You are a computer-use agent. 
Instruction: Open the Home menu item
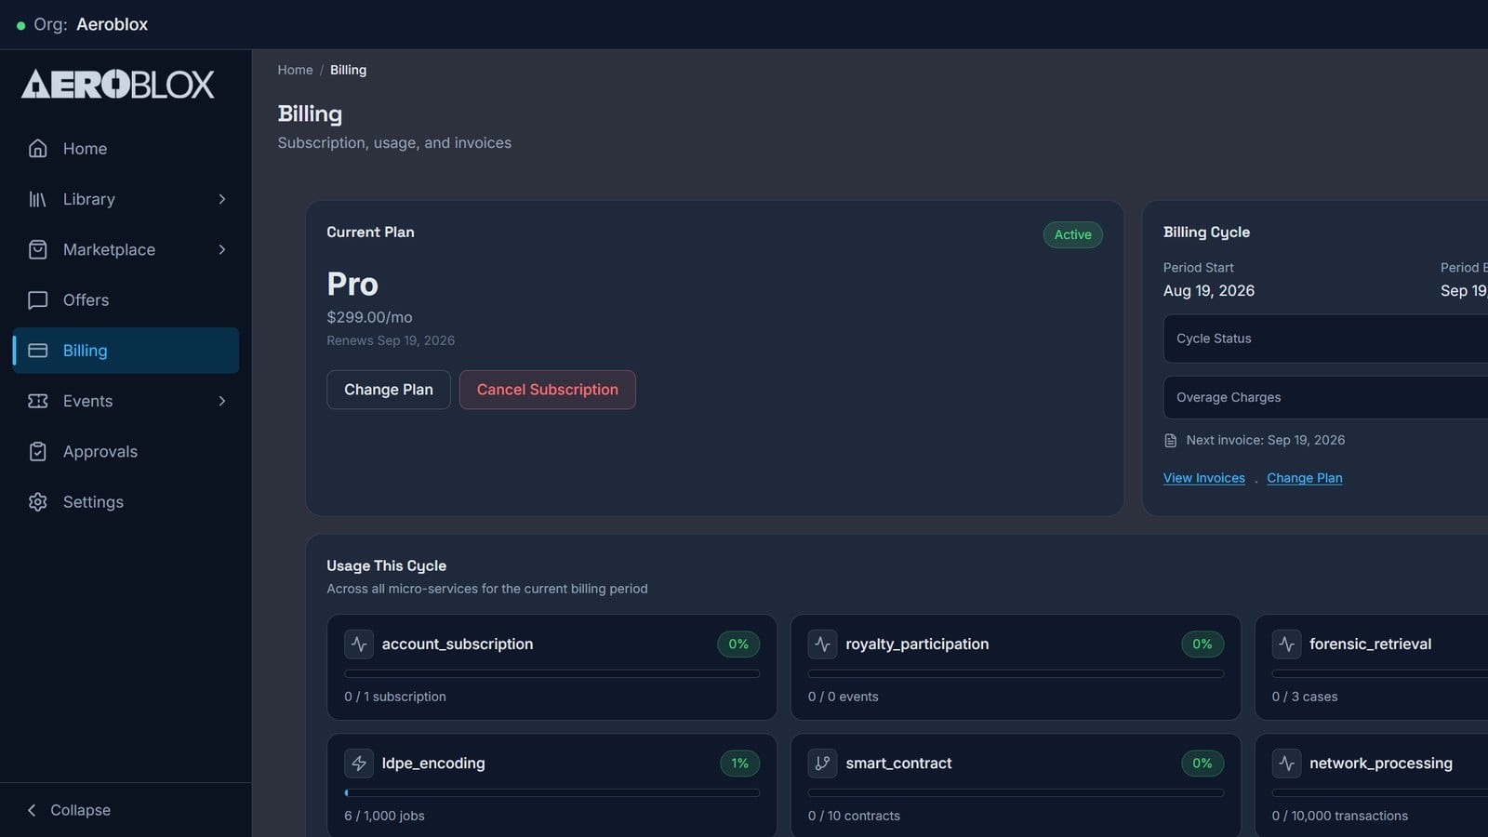(126, 149)
